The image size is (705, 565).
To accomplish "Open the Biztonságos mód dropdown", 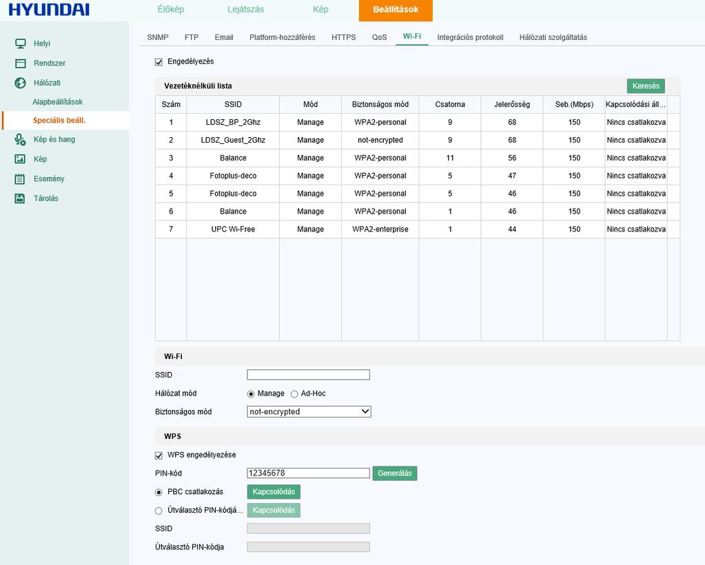I will [x=309, y=411].
